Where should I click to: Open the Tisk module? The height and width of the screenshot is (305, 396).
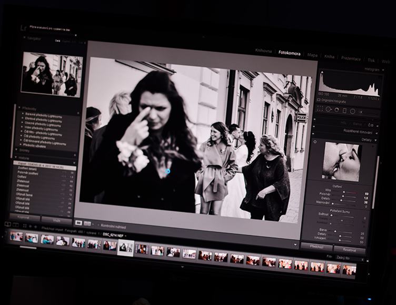(371, 60)
